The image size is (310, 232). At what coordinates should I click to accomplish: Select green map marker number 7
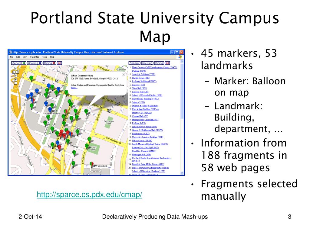66,92
